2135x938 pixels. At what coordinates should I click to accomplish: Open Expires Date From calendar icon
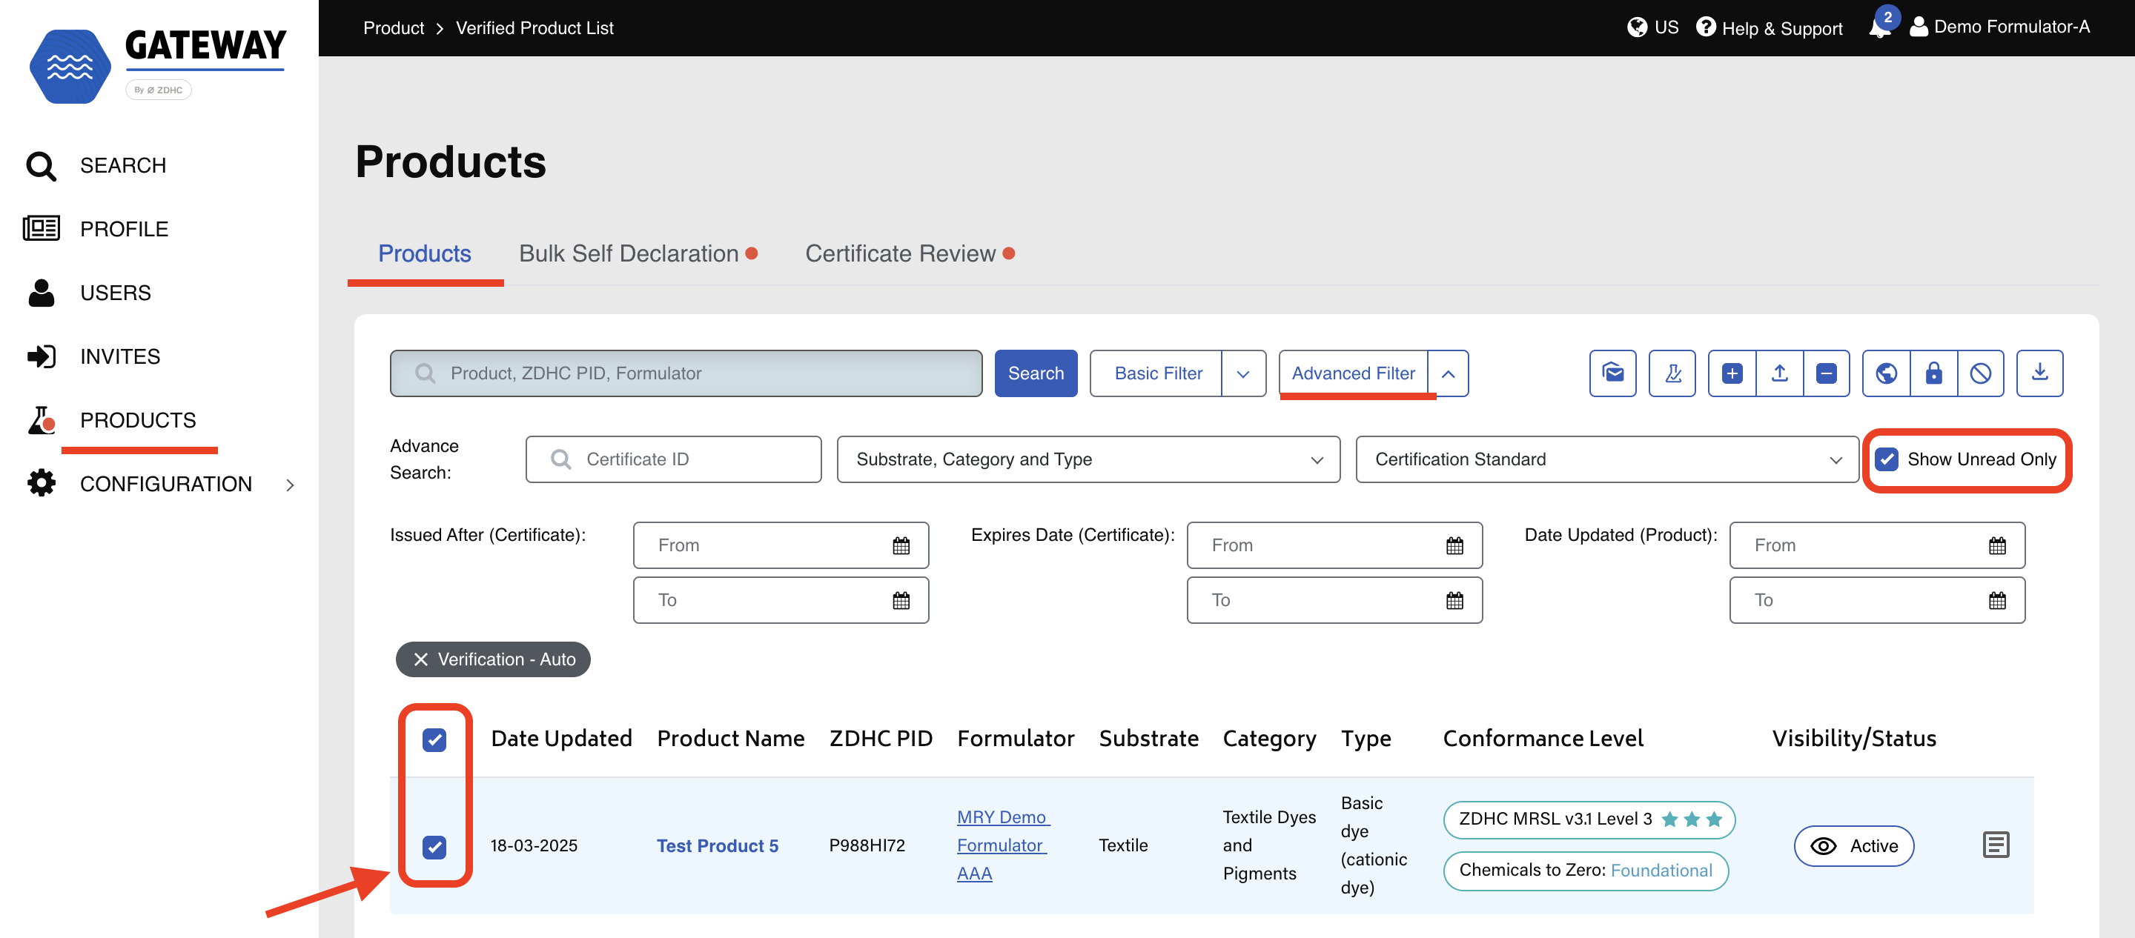(1454, 545)
